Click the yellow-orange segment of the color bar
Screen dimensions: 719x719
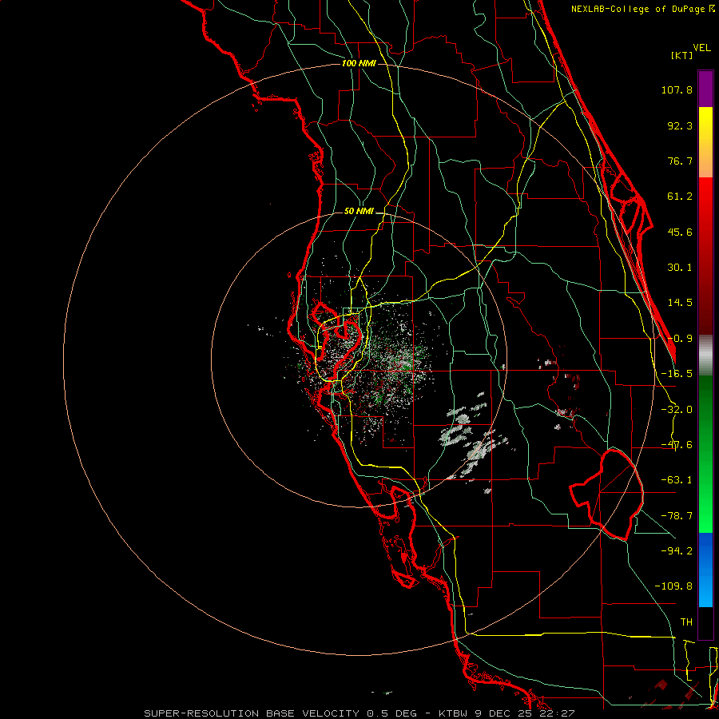705,142
